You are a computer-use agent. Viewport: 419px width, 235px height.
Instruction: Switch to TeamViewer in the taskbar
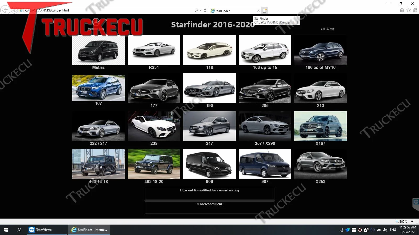tap(47, 230)
